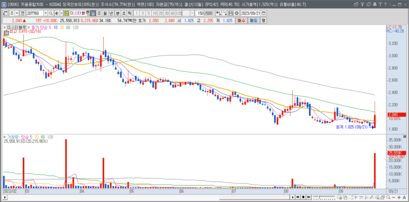The height and width of the screenshot is (202, 409).
Task: Open the chart settings gear icon
Action: pyautogui.click(x=237, y=13)
